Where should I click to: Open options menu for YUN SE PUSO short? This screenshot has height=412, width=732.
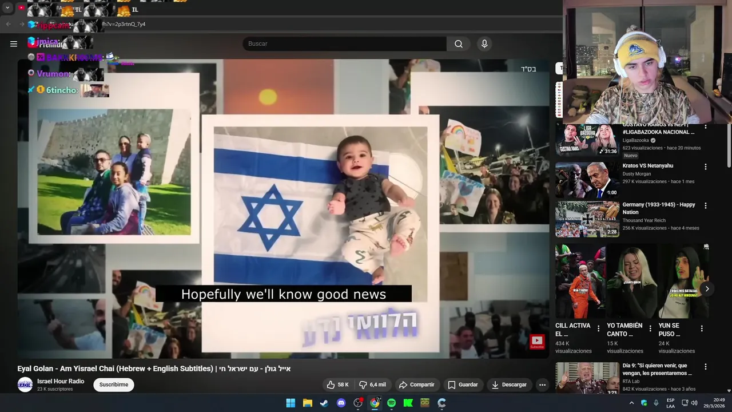pyautogui.click(x=702, y=328)
